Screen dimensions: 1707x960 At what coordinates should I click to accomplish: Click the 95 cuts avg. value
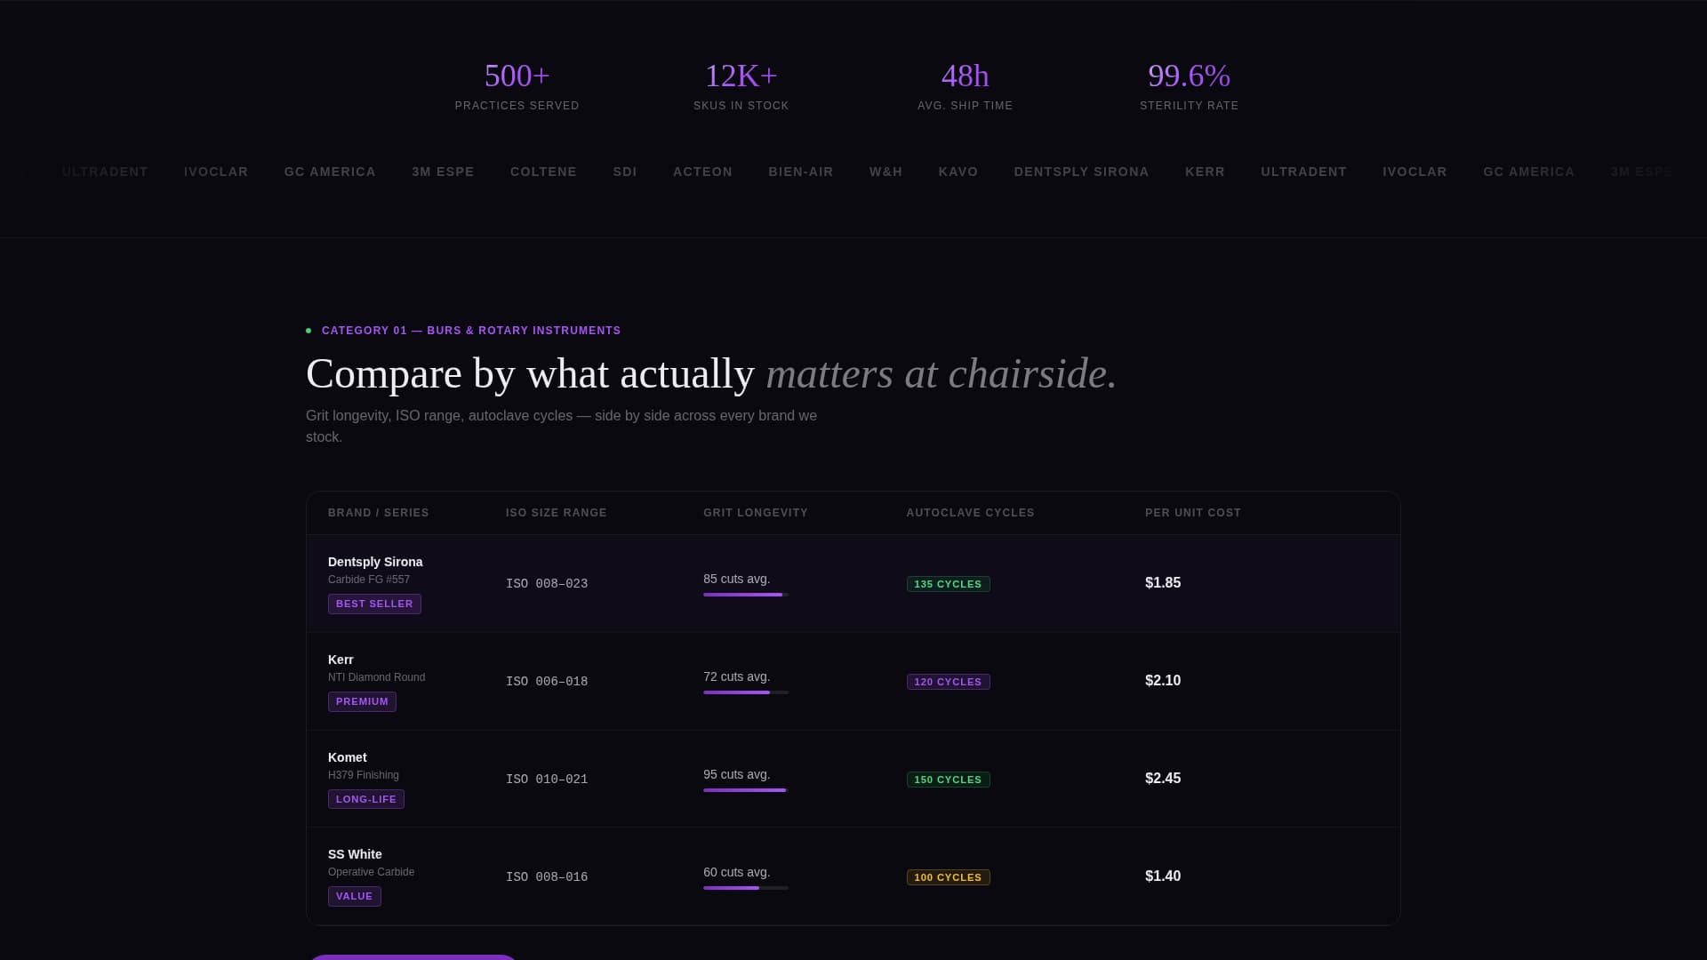pyautogui.click(x=737, y=774)
